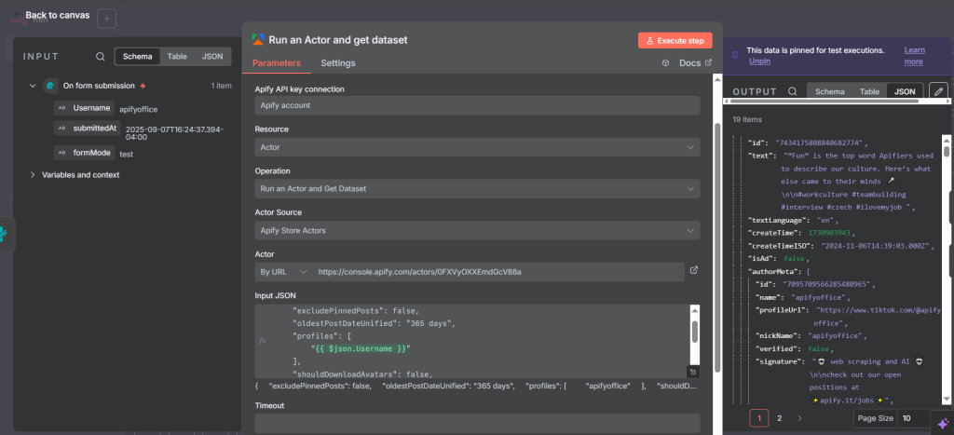Click the submittedAt timestamp value
The width and height of the screenshot is (954, 435).
click(174, 133)
